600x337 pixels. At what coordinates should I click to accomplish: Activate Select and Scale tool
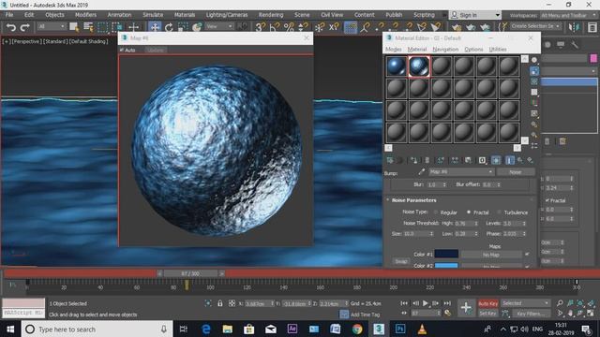pos(183,27)
